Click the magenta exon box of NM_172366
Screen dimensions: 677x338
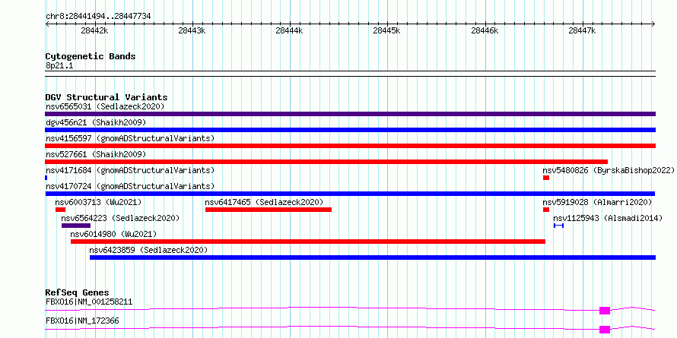(605, 330)
